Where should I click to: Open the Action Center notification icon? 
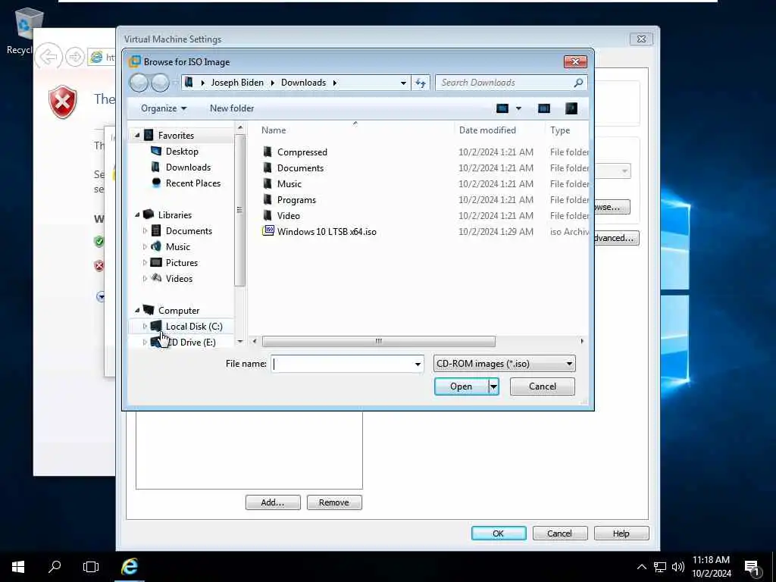(x=753, y=567)
